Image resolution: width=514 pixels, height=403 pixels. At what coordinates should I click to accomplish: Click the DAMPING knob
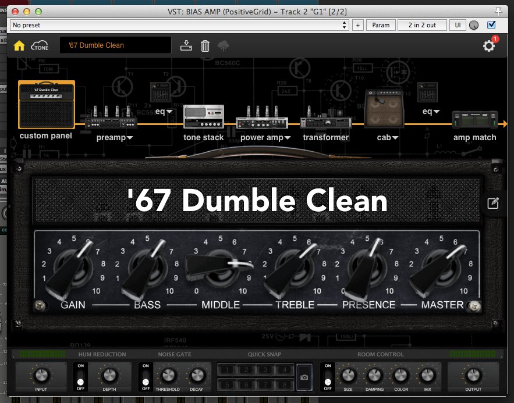[374, 375]
